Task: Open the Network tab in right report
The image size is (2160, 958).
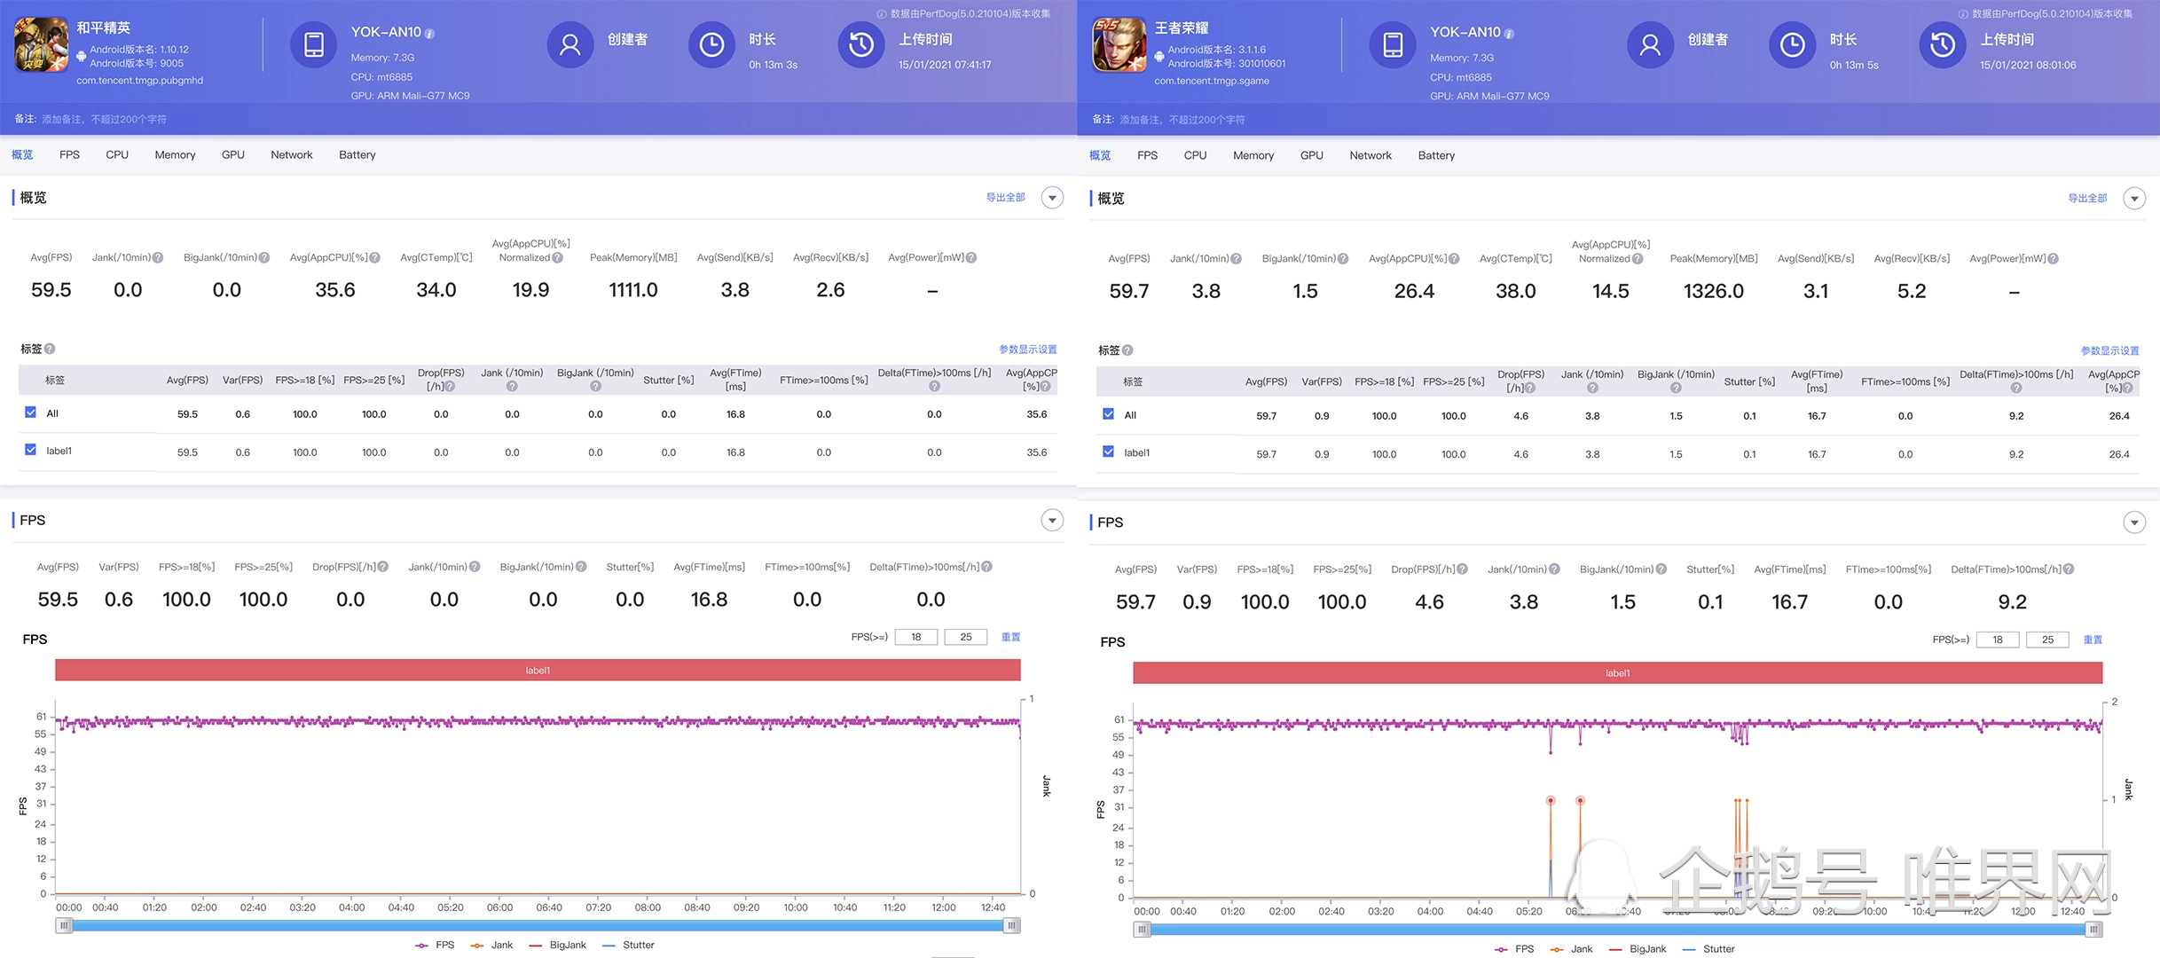Action: 1371,155
